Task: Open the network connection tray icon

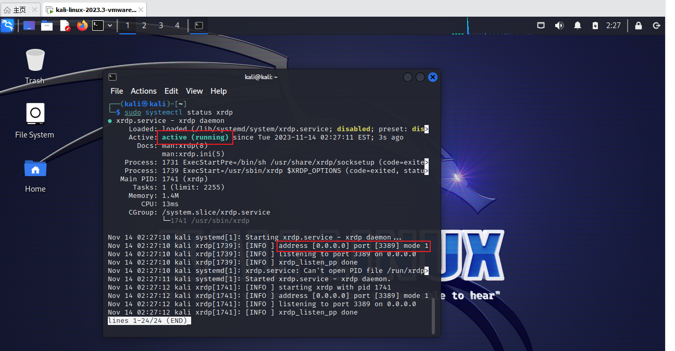Action: pyautogui.click(x=542, y=26)
